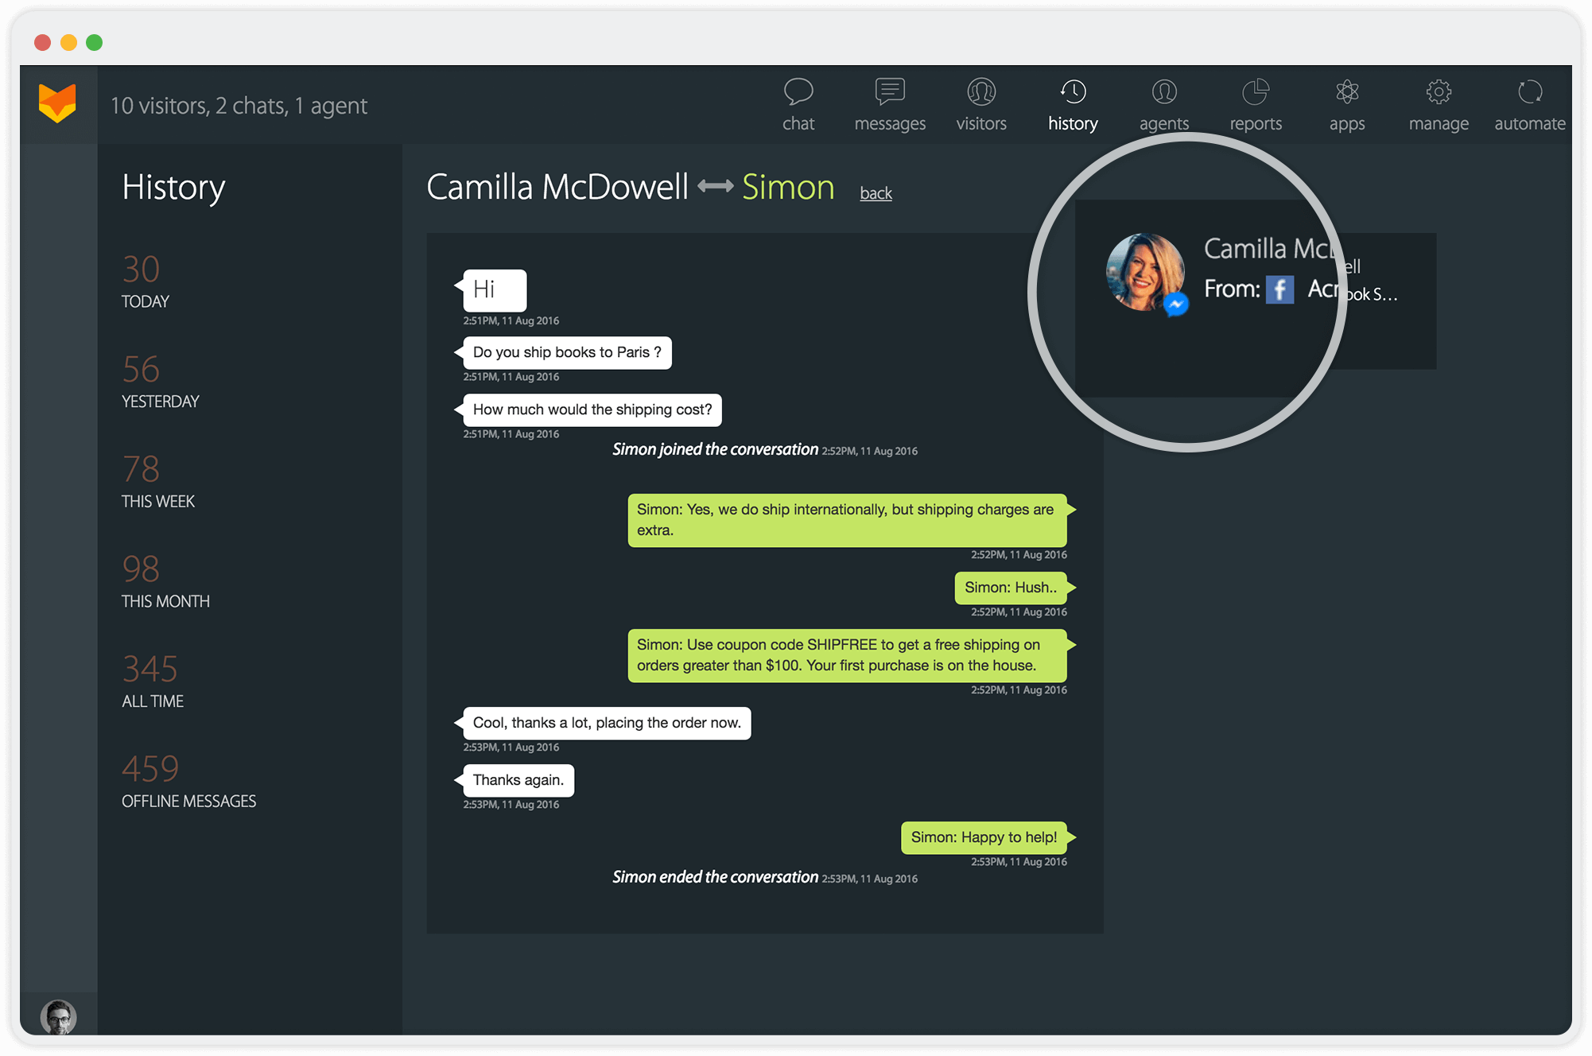Viewport: 1592px width, 1056px height.
Task: Open the chat panel
Action: 798,103
